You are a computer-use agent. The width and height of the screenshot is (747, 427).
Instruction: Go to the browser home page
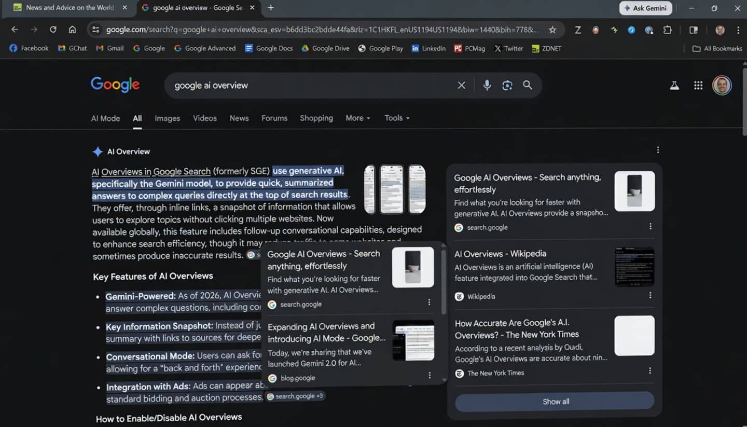72,30
